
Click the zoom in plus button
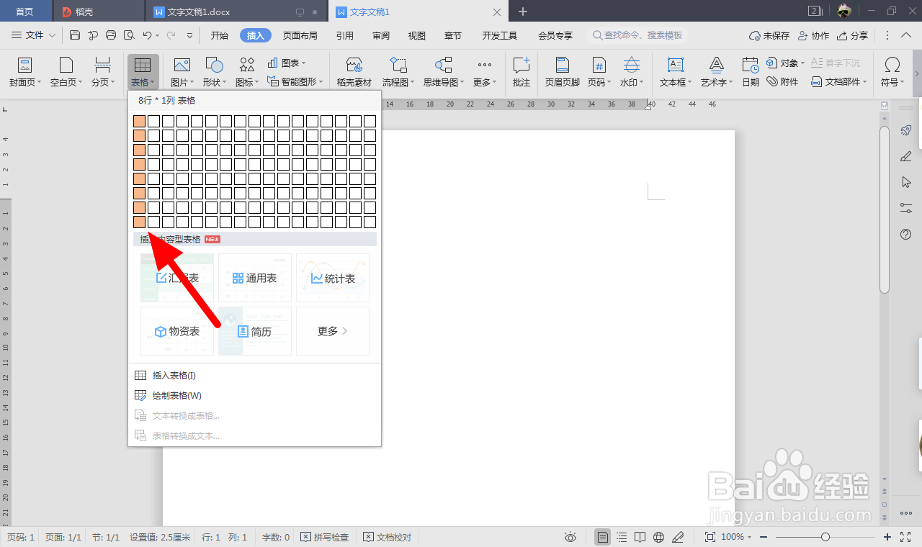[887, 537]
